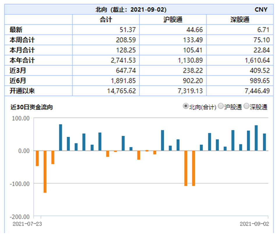Click the 开通以来 row label

(22, 91)
